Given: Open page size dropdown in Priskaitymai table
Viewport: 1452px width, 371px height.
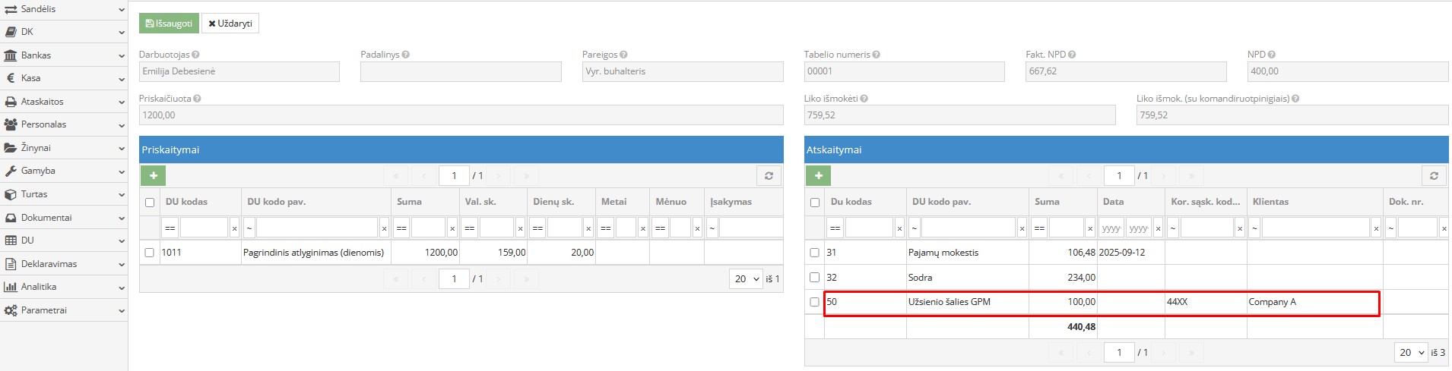Looking at the screenshot, I should click(x=745, y=279).
